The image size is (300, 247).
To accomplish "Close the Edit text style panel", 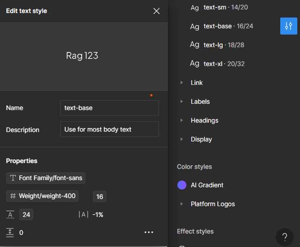I will tap(156, 11).
